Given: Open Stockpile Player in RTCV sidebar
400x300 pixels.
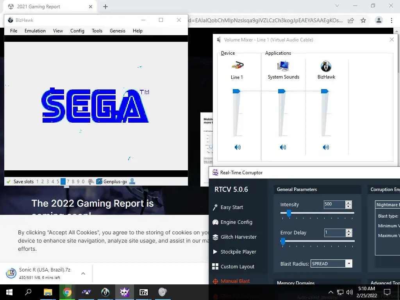Looking at the screenshot, I should pyautogui.click(x=234, y=252).
